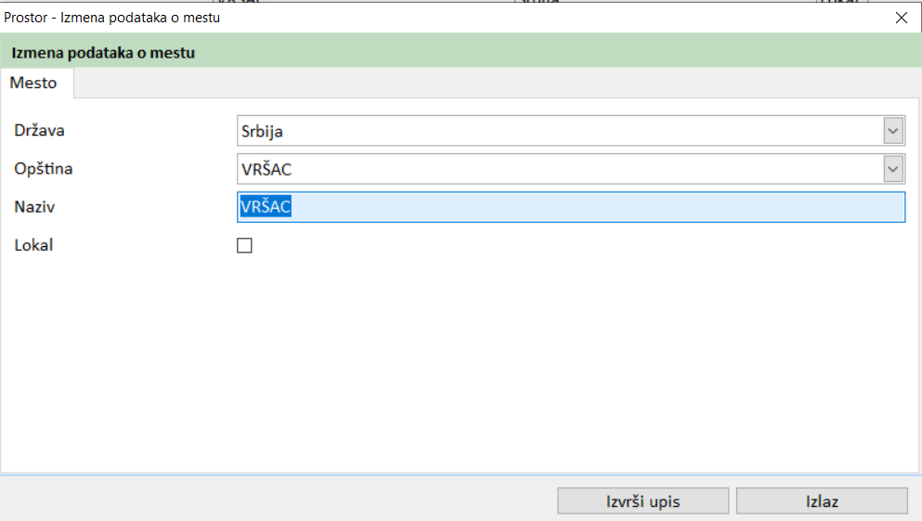Click the Država field label

point(39,131)
